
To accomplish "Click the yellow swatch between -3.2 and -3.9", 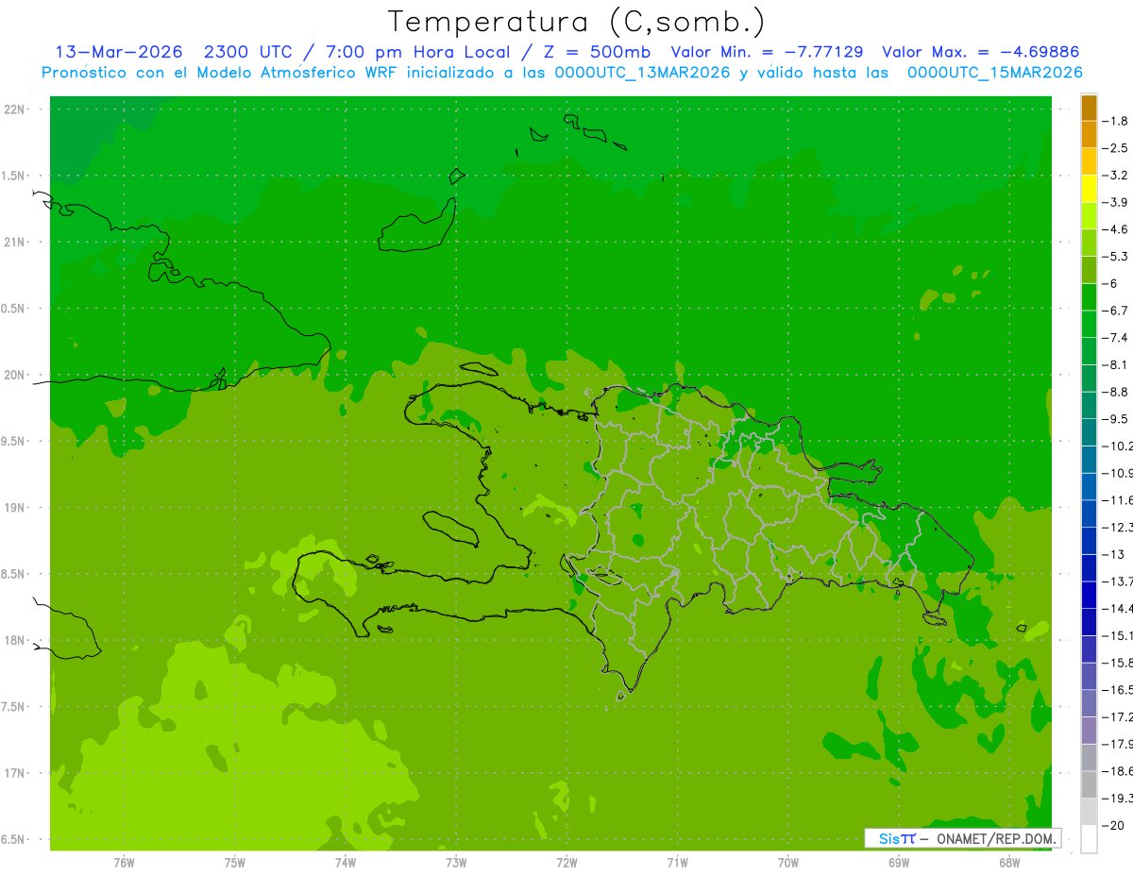I will (x=1089, y=189).
